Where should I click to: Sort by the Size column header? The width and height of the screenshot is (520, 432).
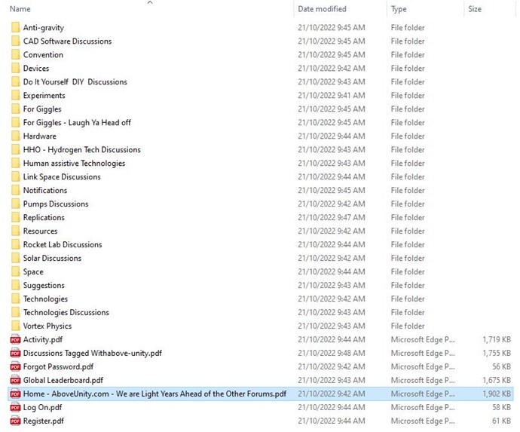(x=475, y=9)
